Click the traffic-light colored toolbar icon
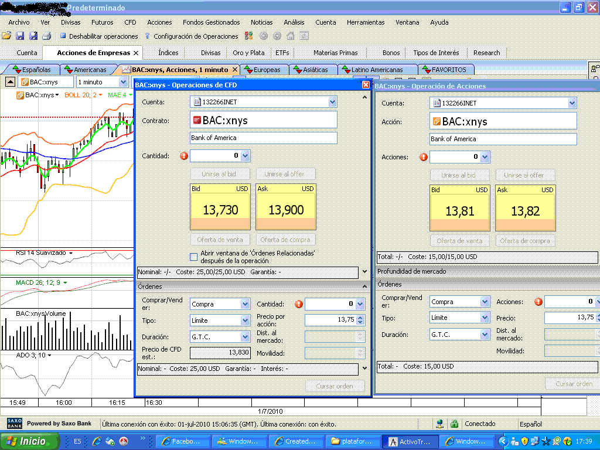600x450 pixels. coord(250,36)
